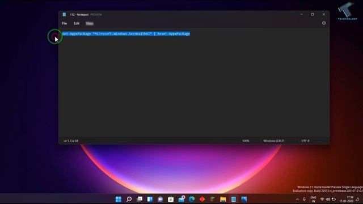
Task: Open Teams Chat from the taskbar
Action: [x=160, y=199]
